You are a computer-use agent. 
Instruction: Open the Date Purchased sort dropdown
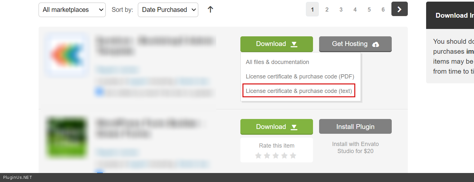(x=168, y=10)
